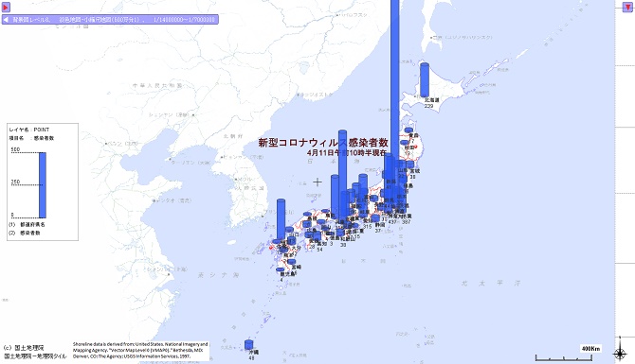The image size is (635, 364).
Task: Click the center crosshair marker on map
Action: coord(317,182)
